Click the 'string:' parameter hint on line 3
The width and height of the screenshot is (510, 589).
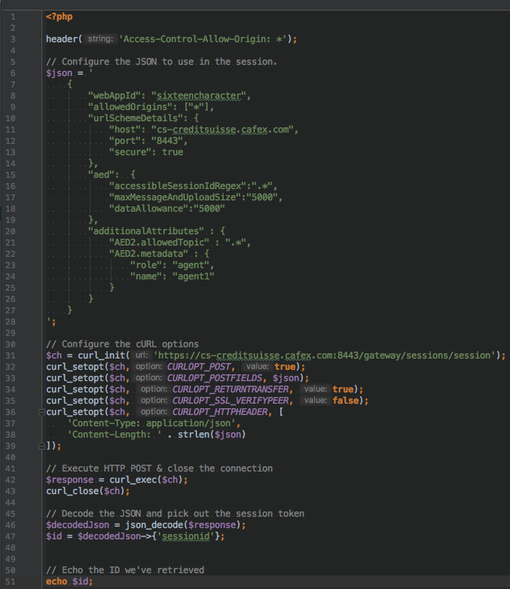coord(100,38)
